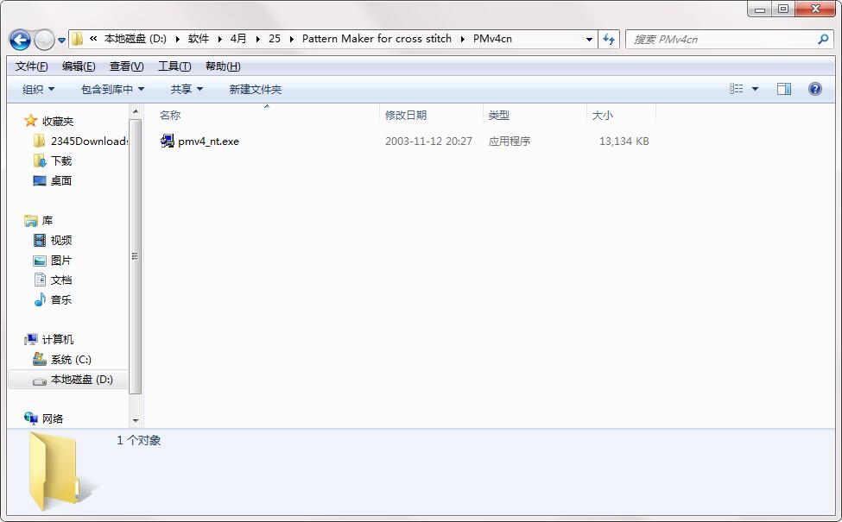Click the 库 libraries icon
Image resolution: width=842 pixels, height=522 pixels.
30,221
